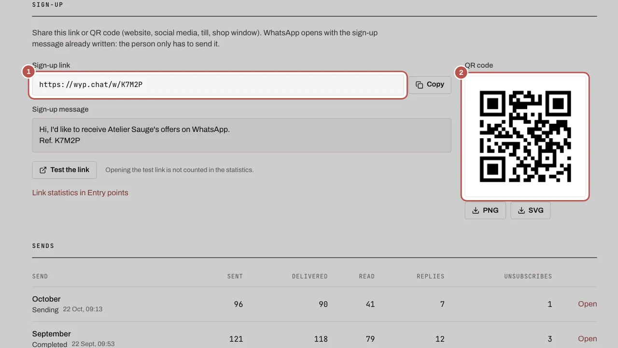
Task: Select the October send name
Action: click(46, 299)
